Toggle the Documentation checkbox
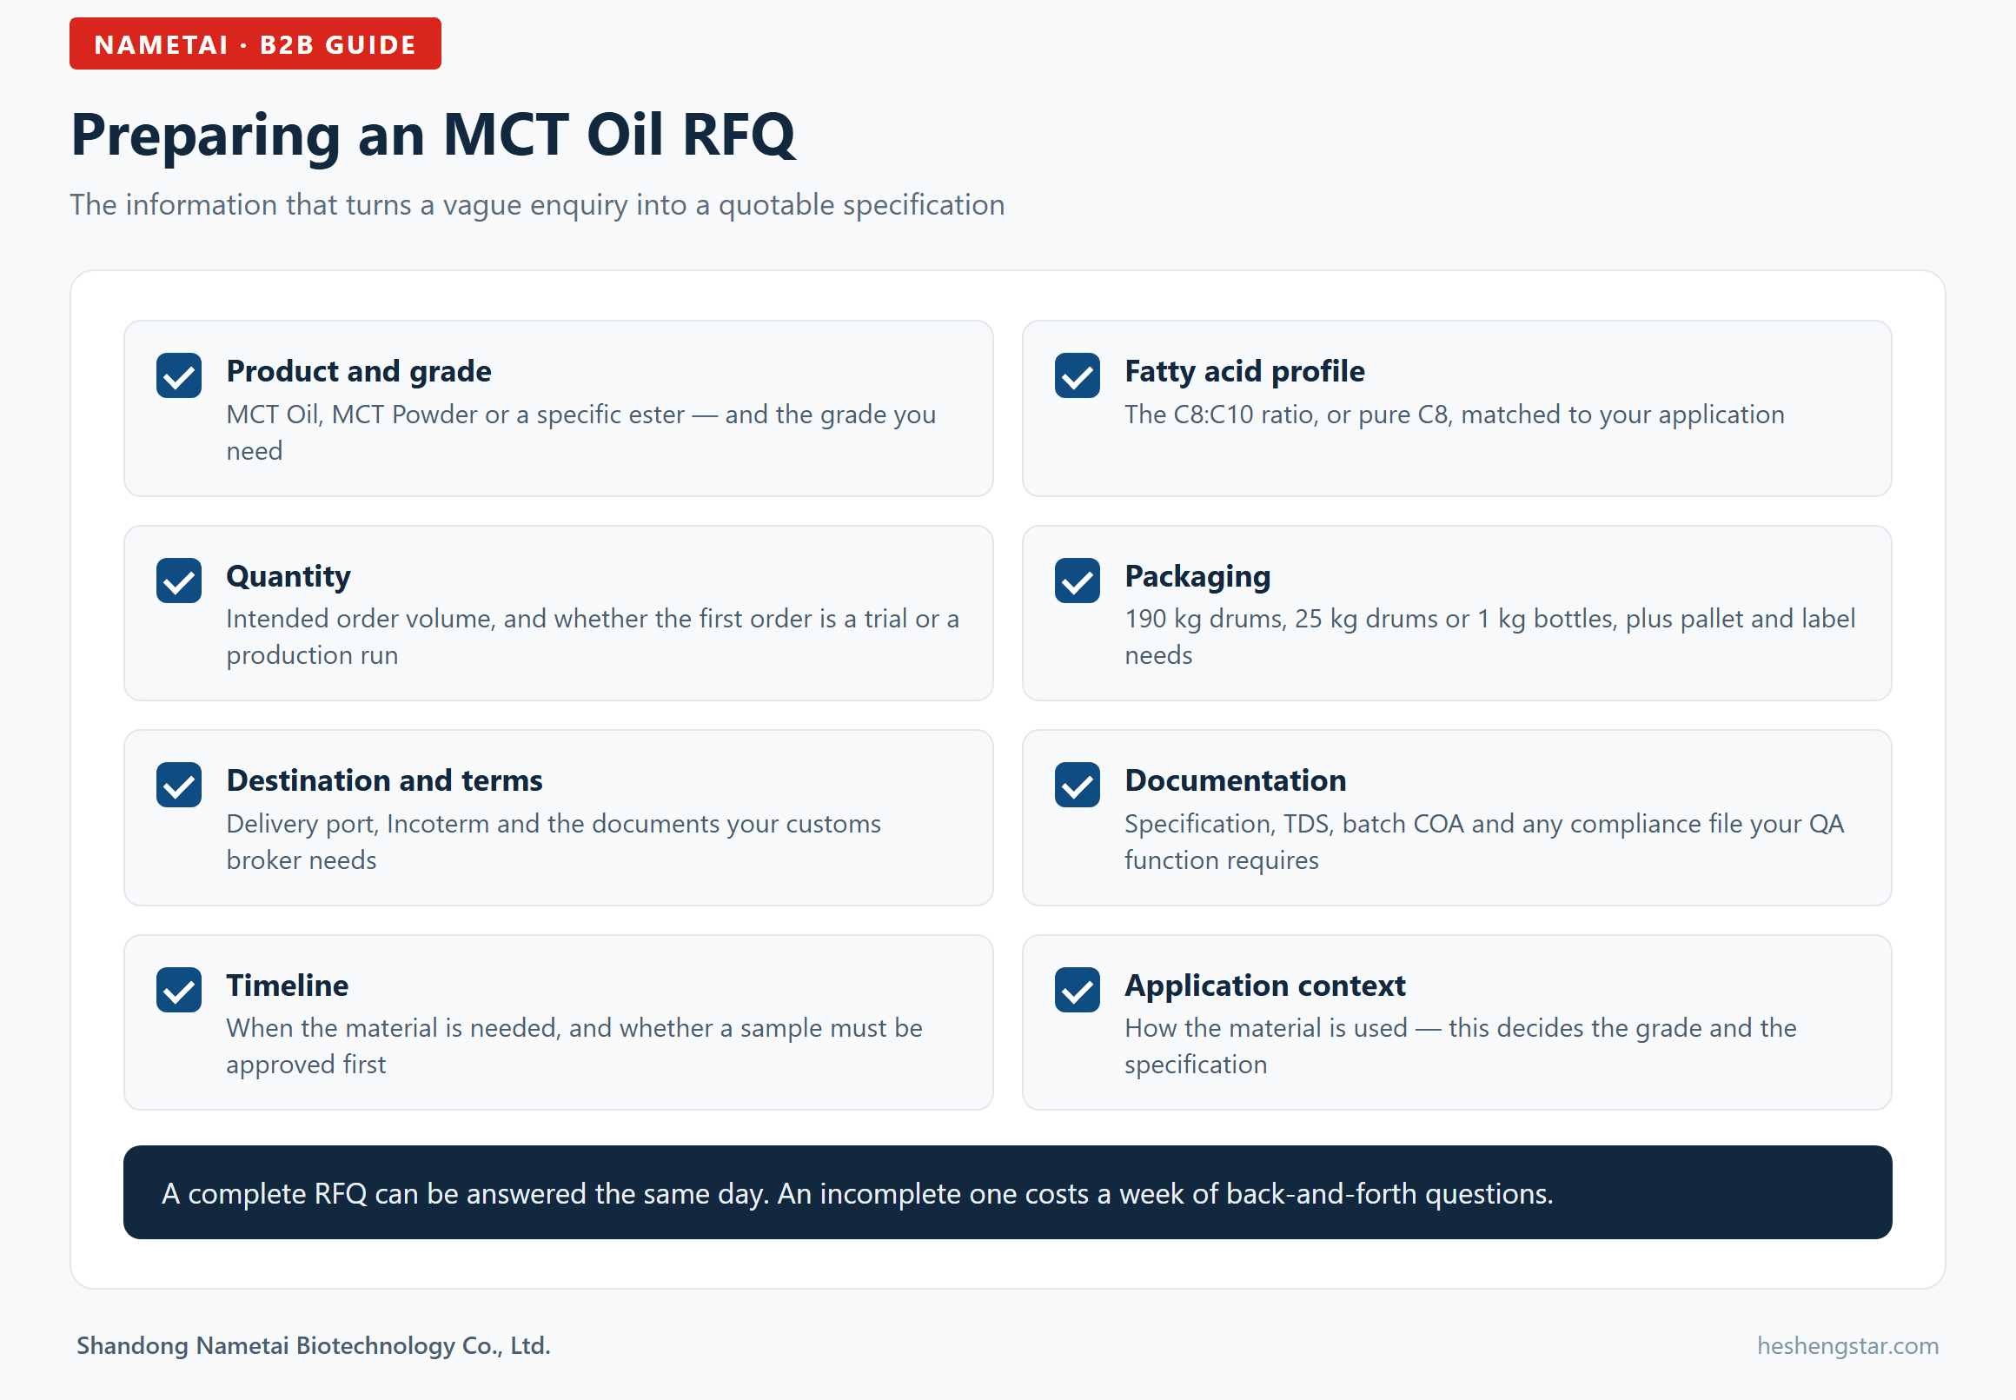 click(x=1077, y=785)
